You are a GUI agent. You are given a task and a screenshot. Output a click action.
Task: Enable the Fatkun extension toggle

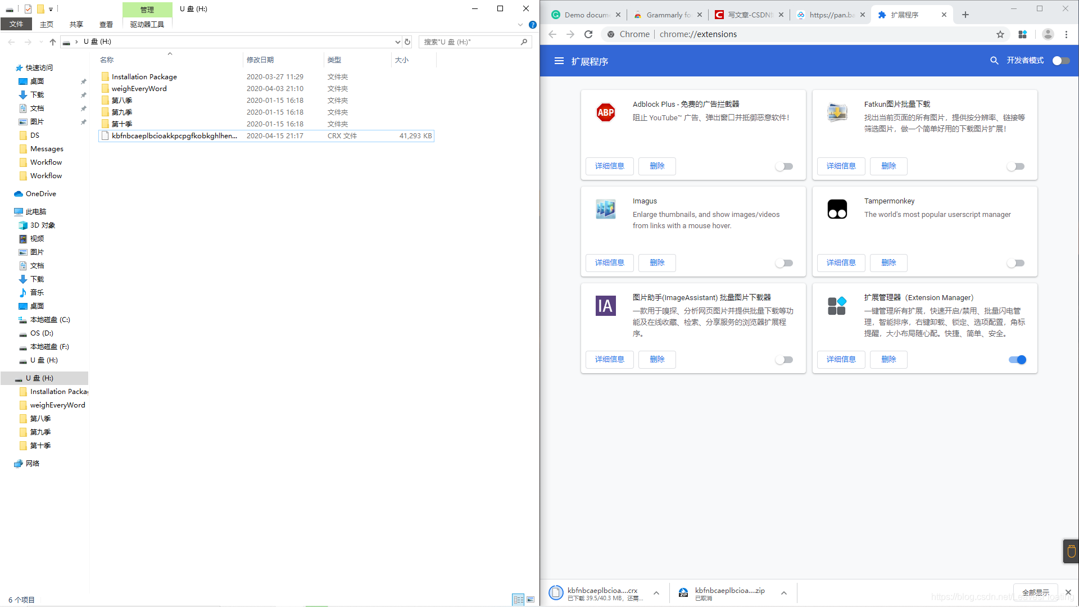click(x=1015, y=166)
